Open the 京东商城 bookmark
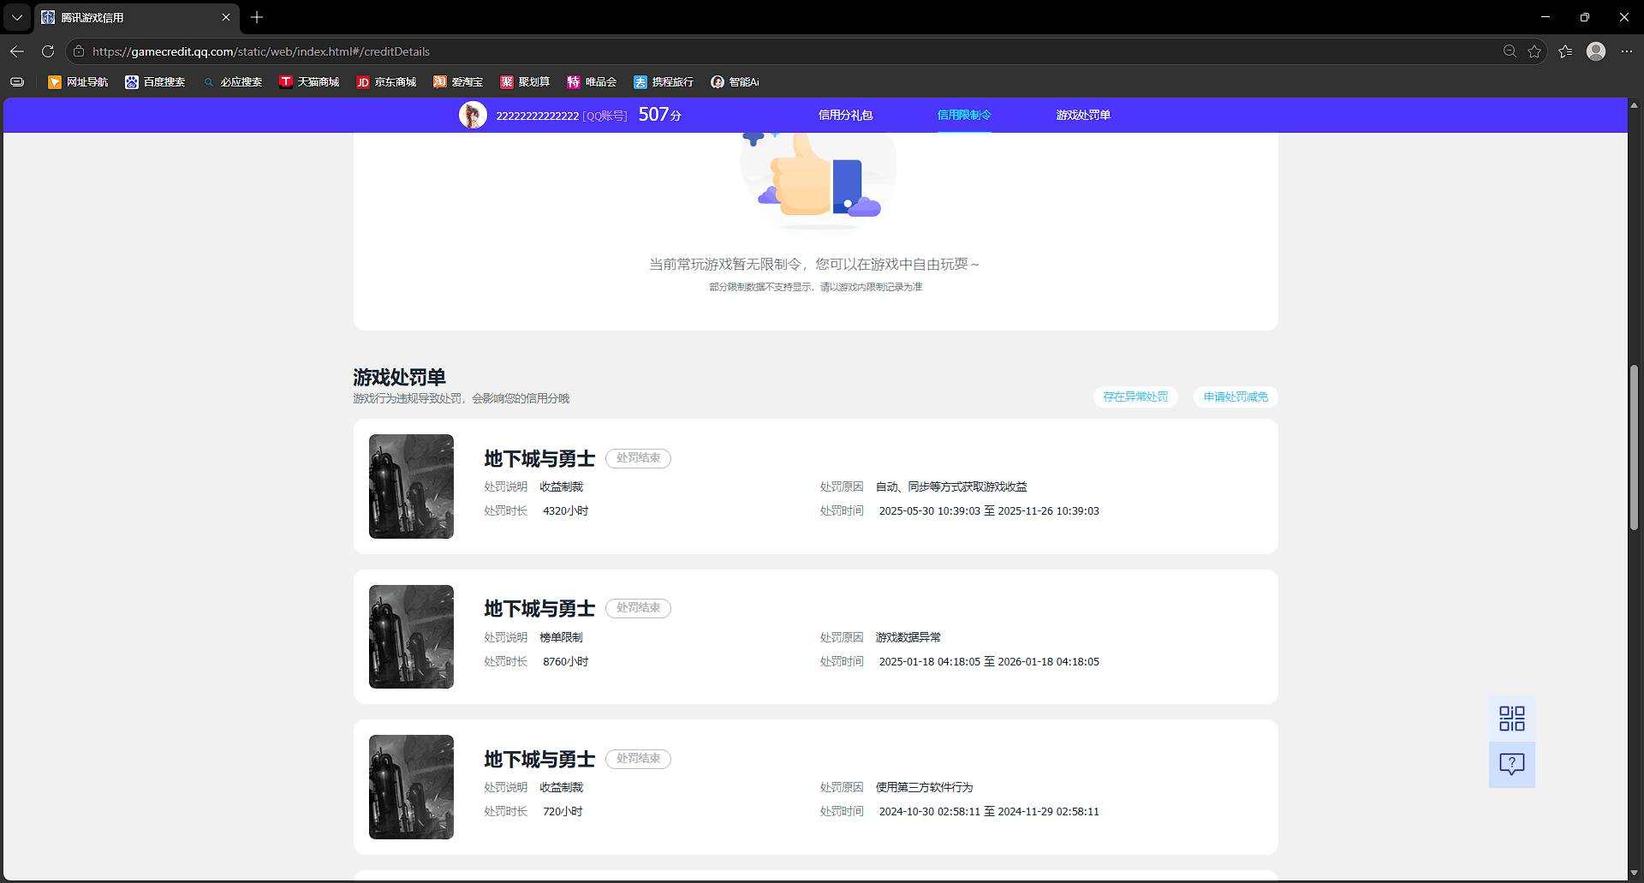This screenshot has width=1644, height=883. coord(386,82)
